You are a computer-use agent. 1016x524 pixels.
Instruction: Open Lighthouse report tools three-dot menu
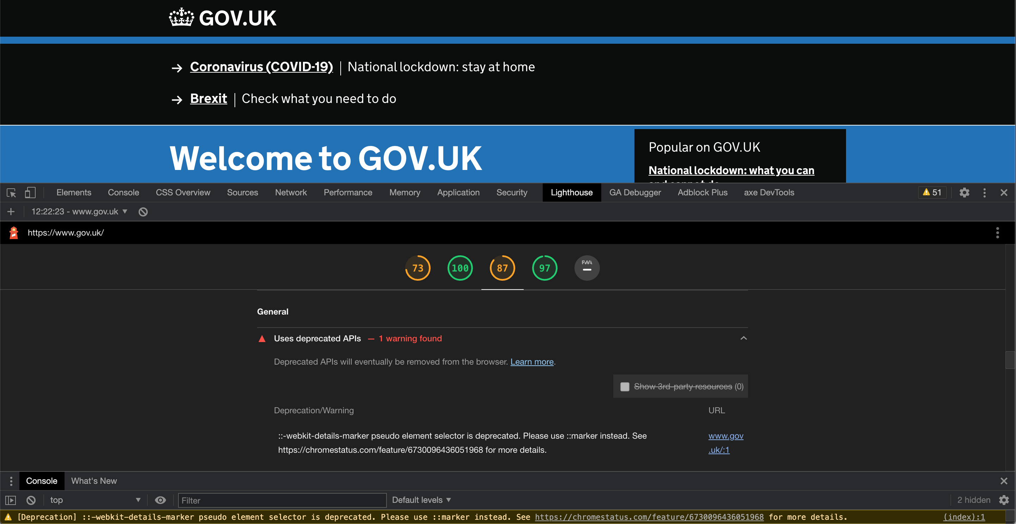coord(997,233)
